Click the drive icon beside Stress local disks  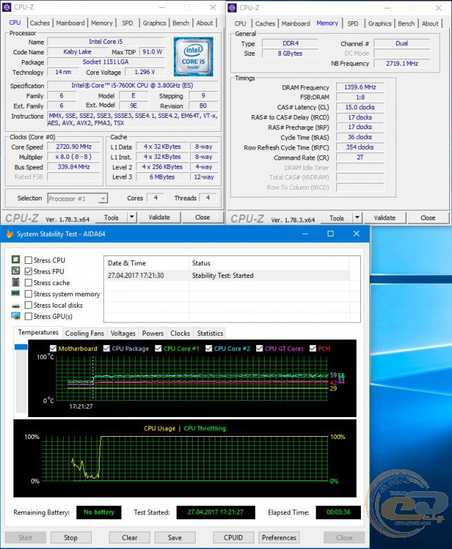click(16, 306)
